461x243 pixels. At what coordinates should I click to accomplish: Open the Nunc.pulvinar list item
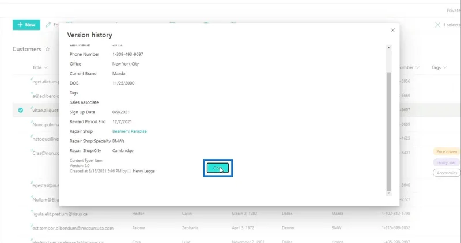(46, 124)
